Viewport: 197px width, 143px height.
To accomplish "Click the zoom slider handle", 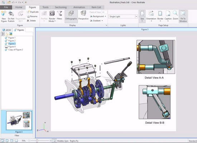I will tap(37, 141).
